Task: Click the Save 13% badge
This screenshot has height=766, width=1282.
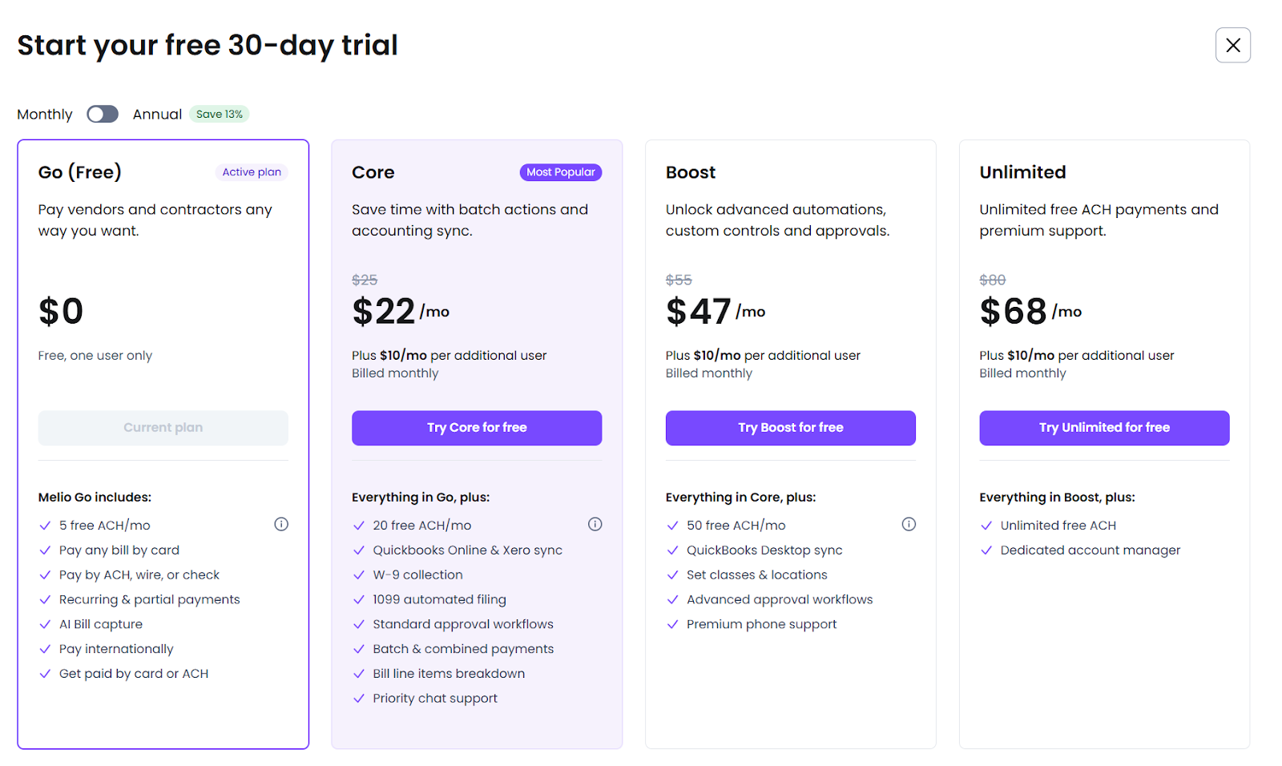Action: (x=220, y=114)
